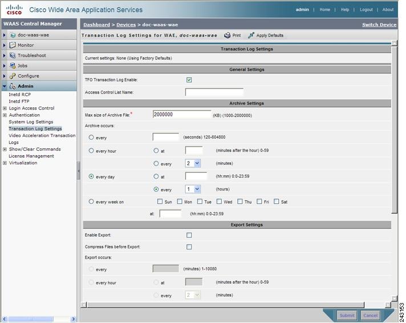406x323 pixels.
Task: Open Inetd FTP settings
Action: [19, 102]
